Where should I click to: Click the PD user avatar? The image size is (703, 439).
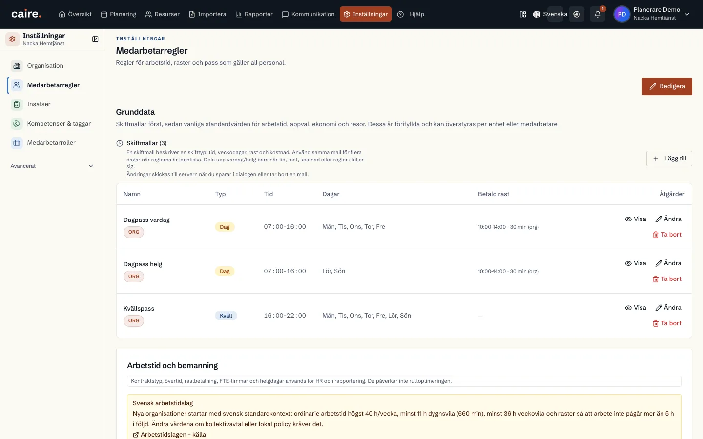tap(621, 14)
